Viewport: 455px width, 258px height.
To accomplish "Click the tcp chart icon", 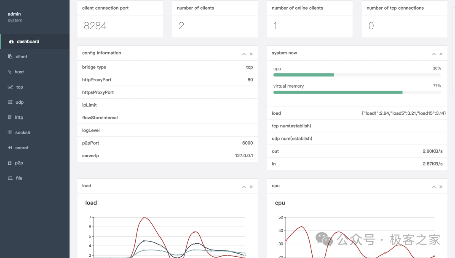I will coord(10,87).
